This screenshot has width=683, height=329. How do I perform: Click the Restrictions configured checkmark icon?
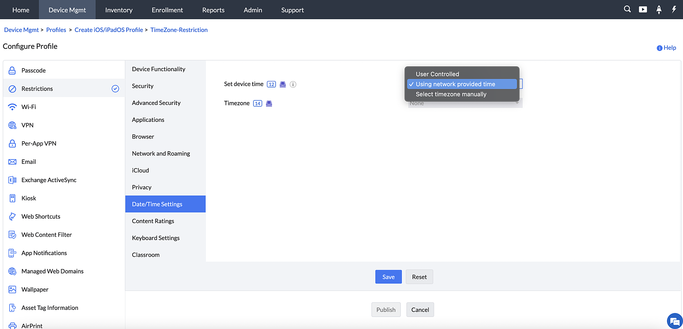(x=115, y=89)
